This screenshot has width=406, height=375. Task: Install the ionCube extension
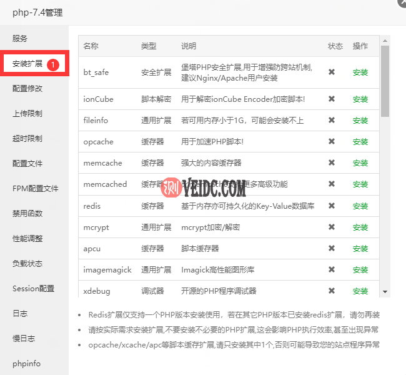coord(360,99)
